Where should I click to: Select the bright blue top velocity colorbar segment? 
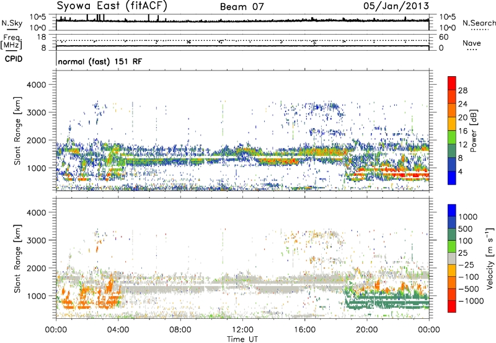pyautogui.click(x=452, y=211)
